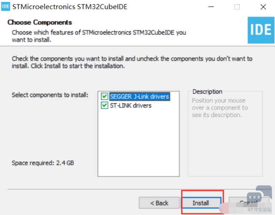Click inside the Description box text
The image size is (275, 215).
220,108
